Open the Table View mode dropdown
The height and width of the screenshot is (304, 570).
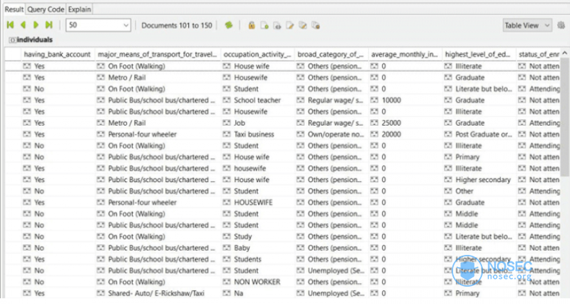click(x=527, y=25)
